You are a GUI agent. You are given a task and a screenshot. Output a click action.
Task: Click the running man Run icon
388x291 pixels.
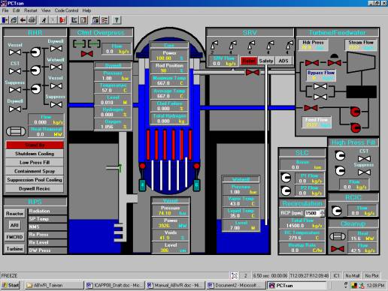pyautogui.click(x=44, y=20)
